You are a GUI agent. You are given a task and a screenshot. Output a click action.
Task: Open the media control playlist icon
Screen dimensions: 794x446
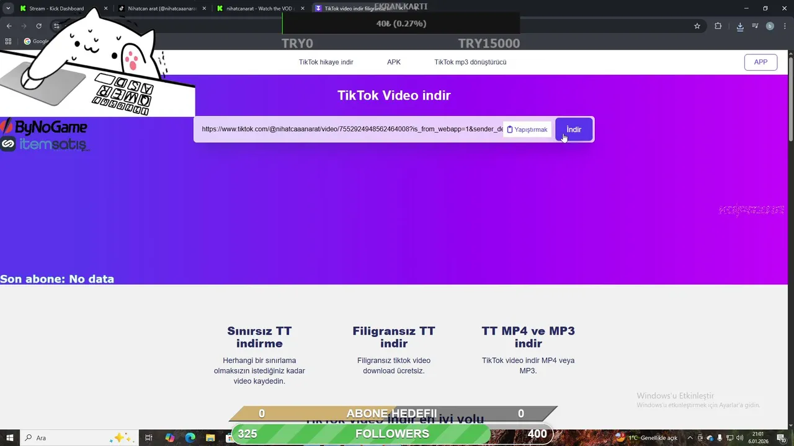(755, 26)
